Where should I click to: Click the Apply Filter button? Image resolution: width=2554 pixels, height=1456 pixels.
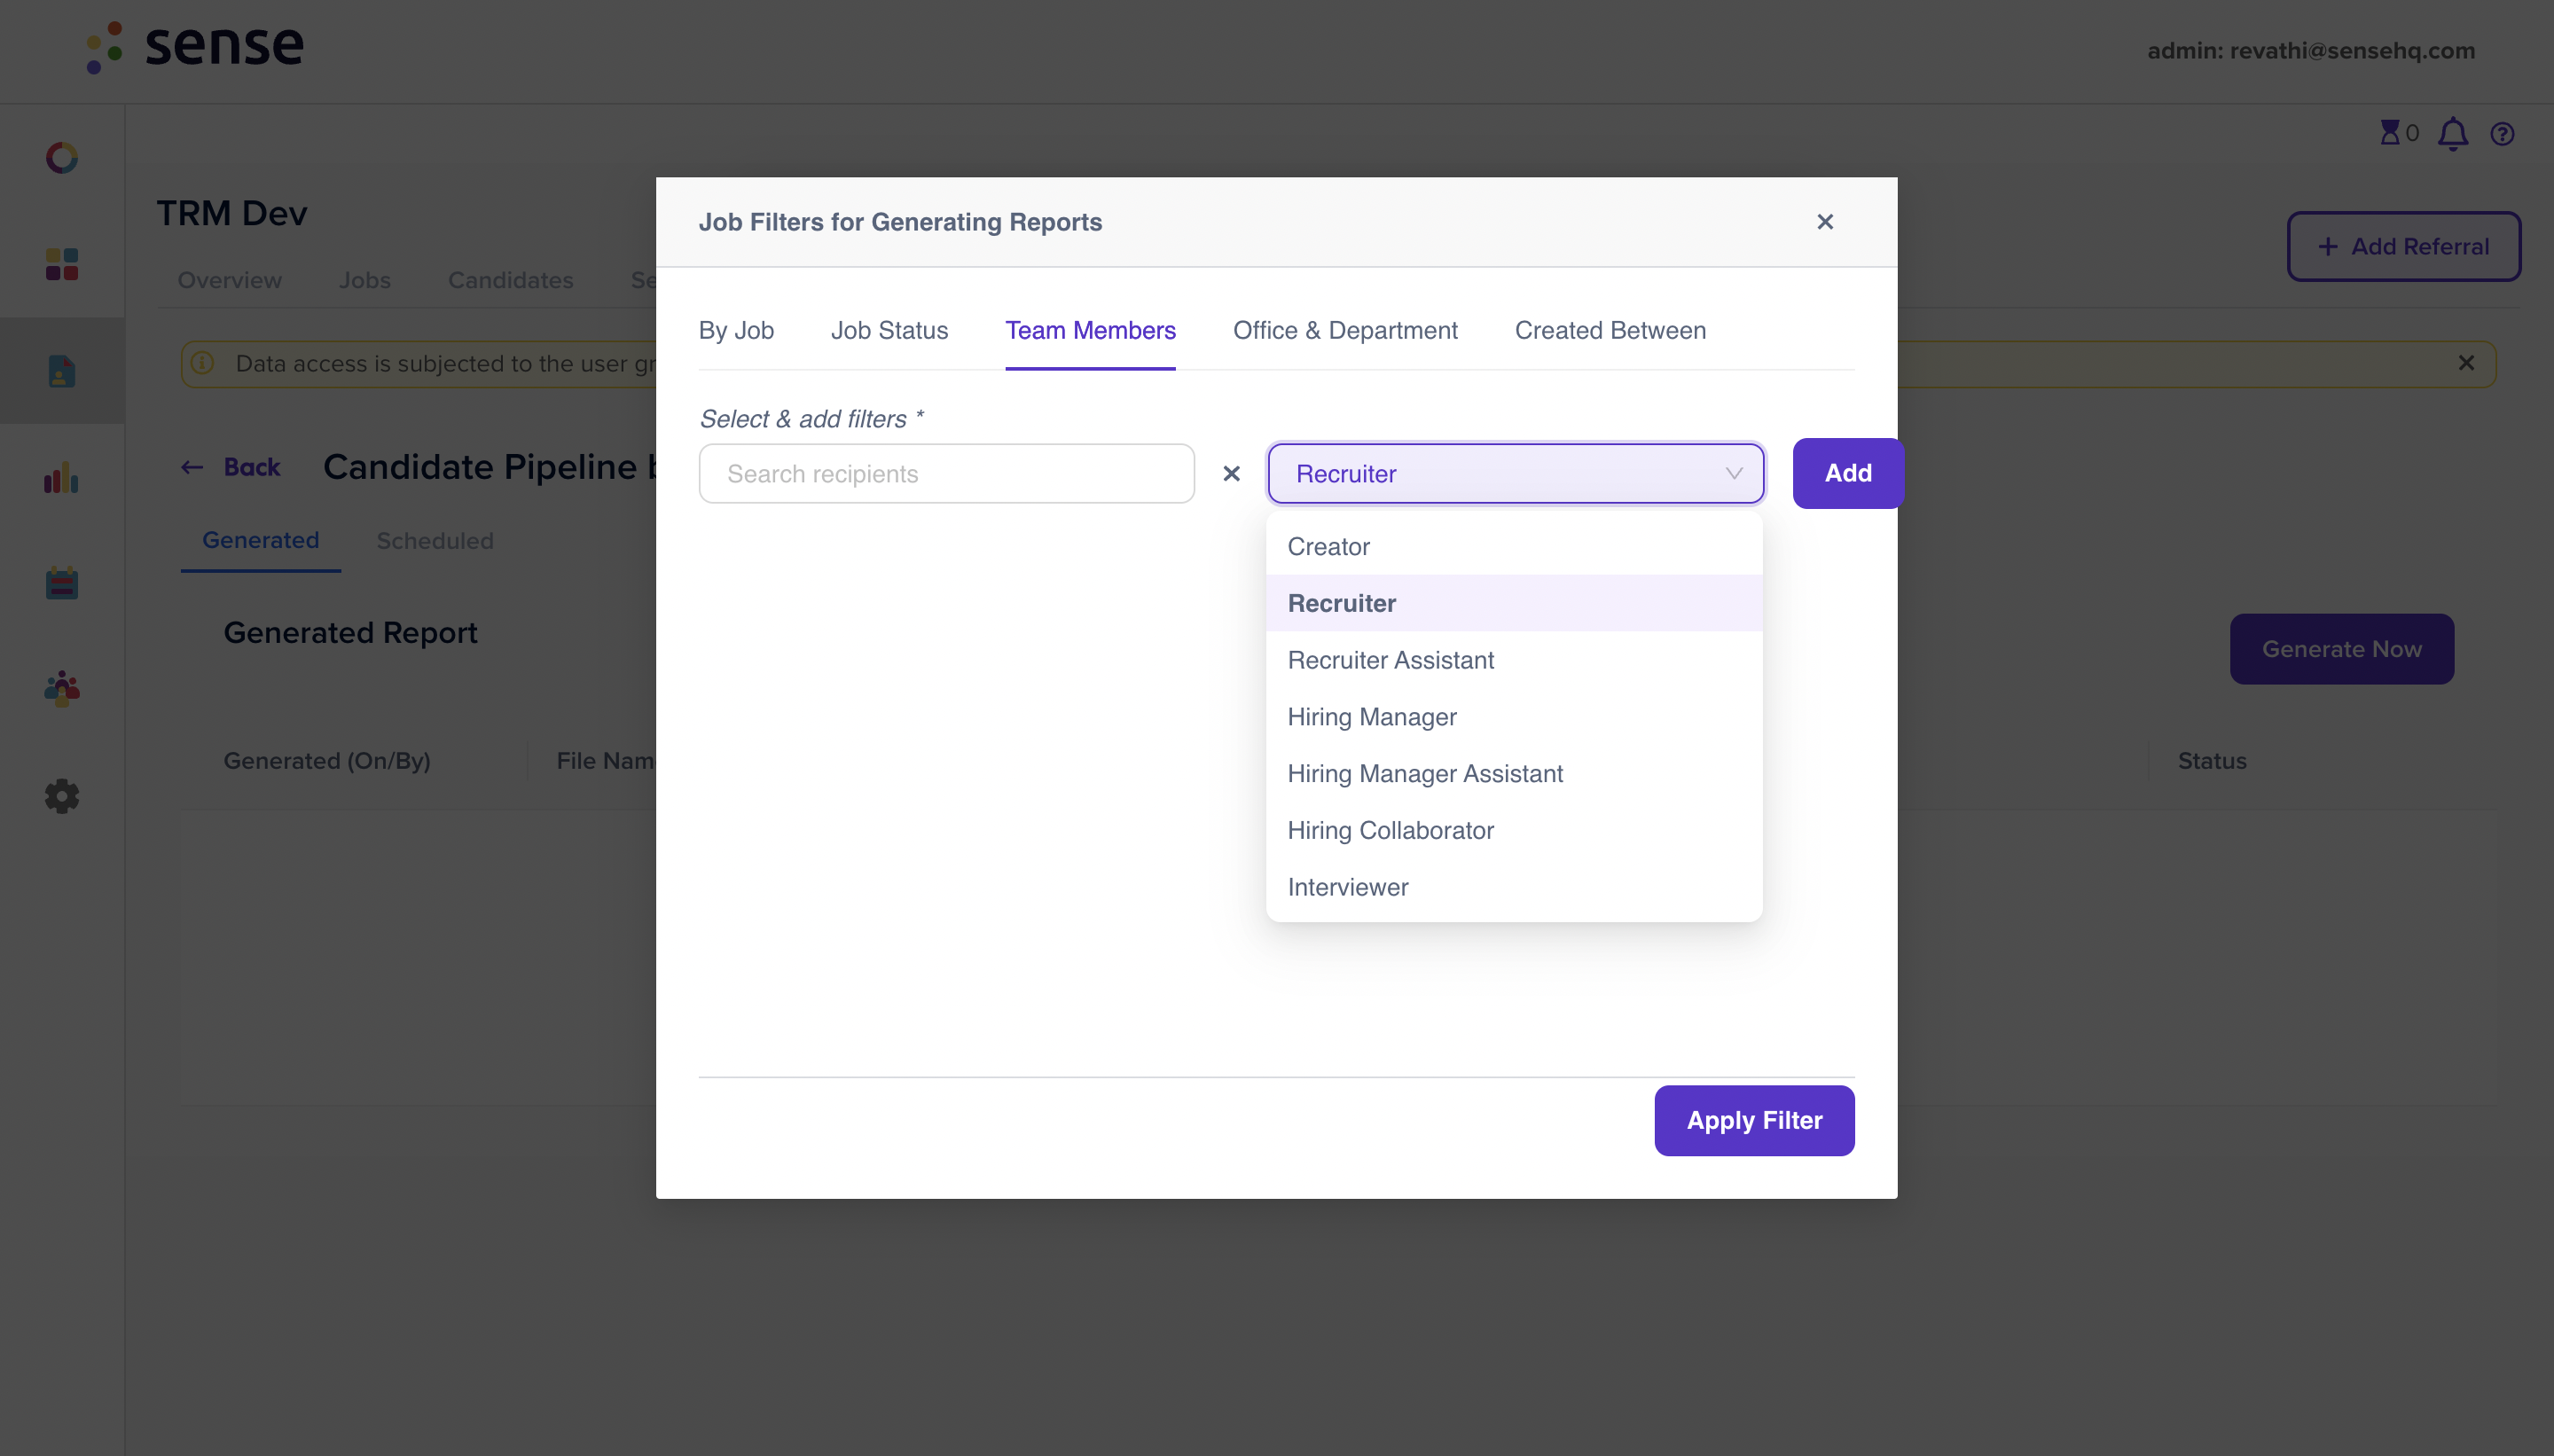click(1753, 1120)
